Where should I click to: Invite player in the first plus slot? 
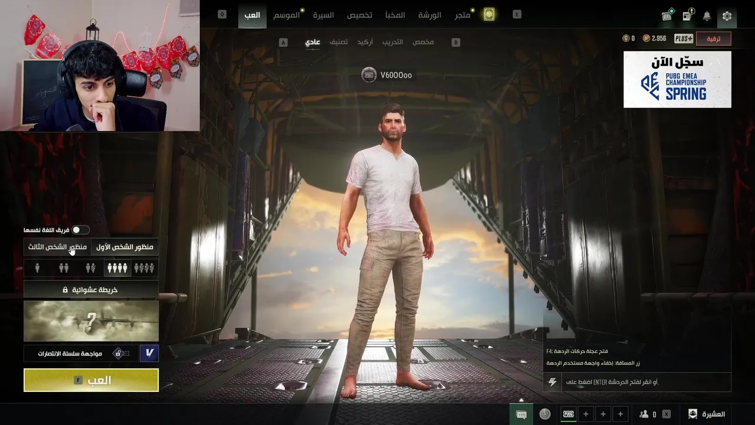pos(586,414)
